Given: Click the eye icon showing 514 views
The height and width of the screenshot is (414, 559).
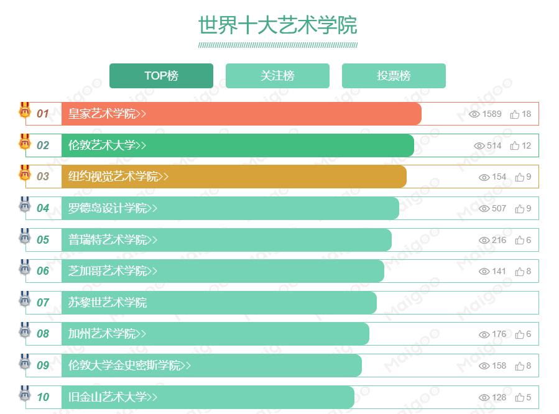Looking at the screenshot, I should tap(479, 145).
